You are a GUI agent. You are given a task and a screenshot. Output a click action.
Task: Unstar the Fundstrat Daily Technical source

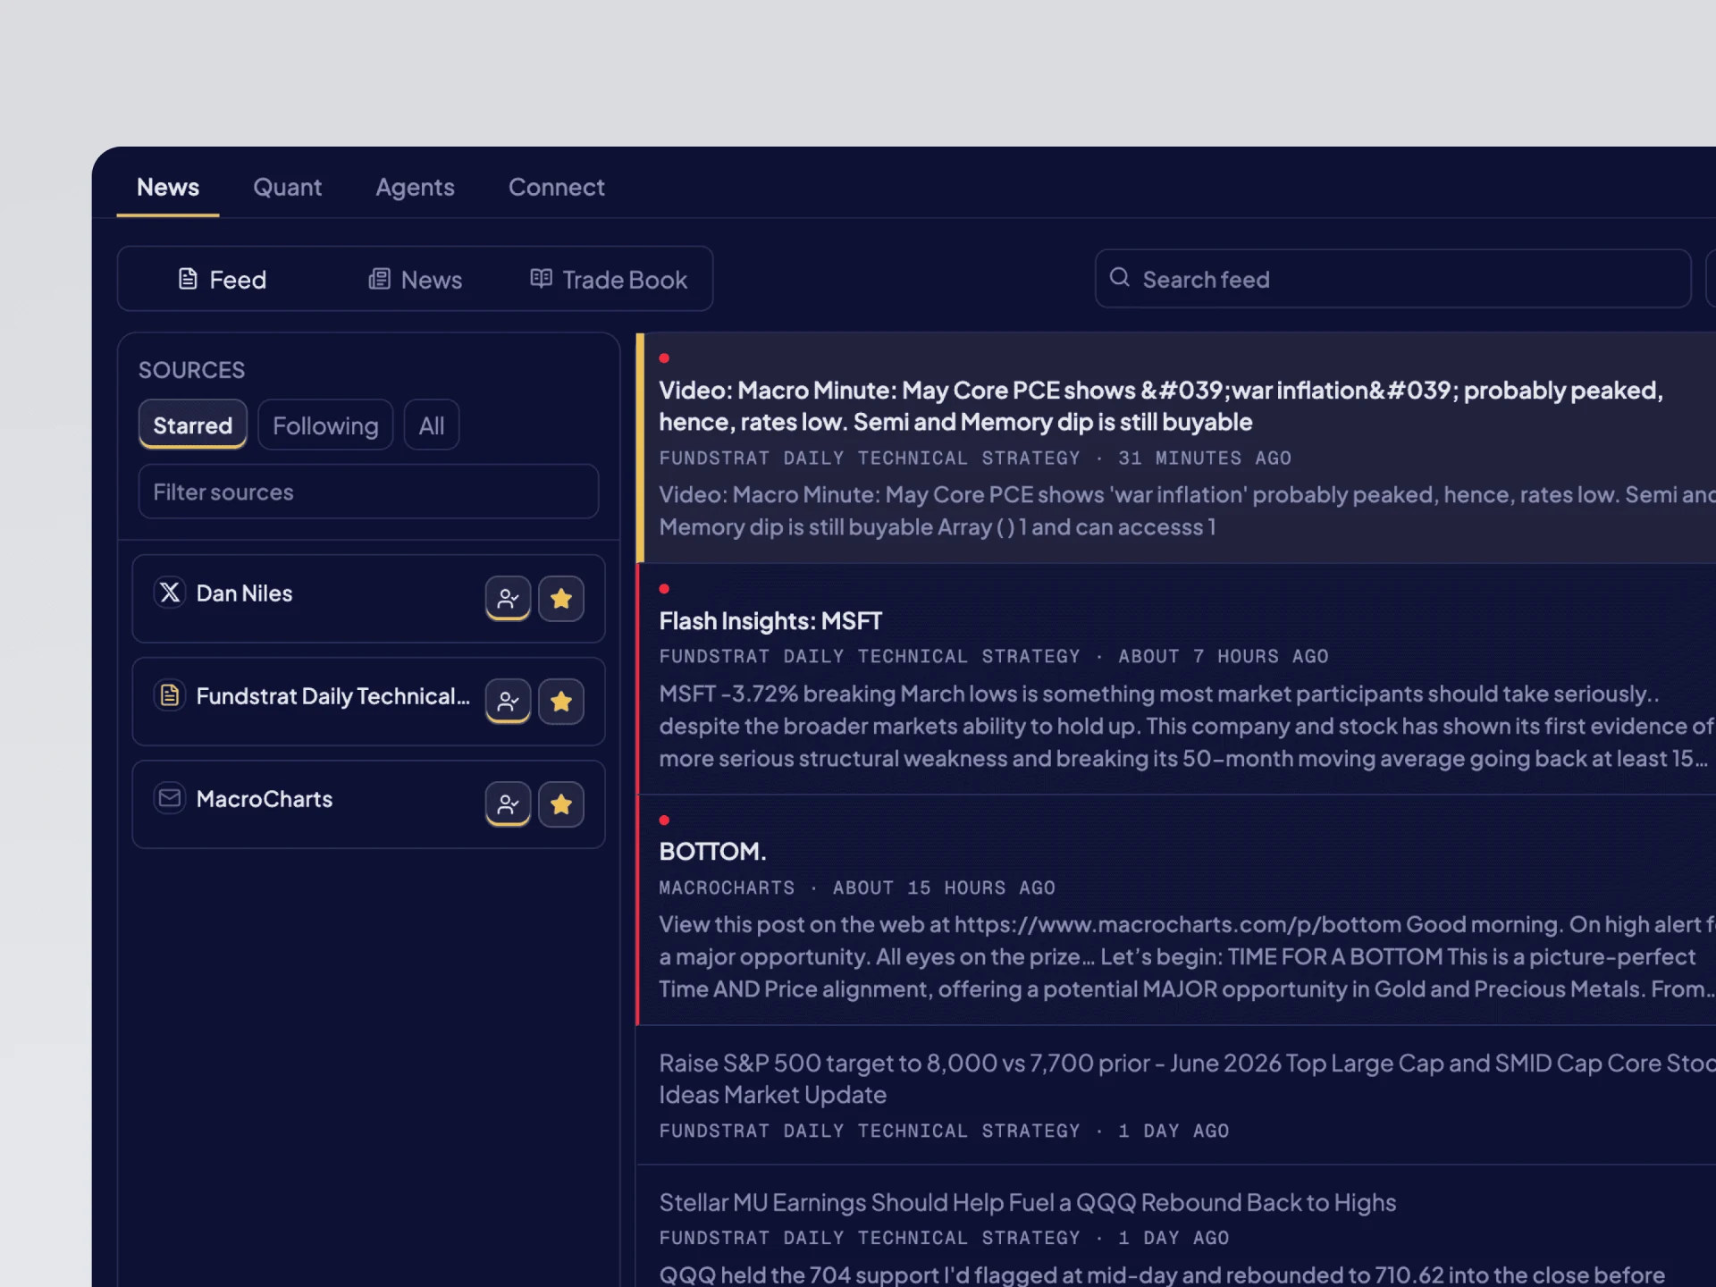click(561, 701)
